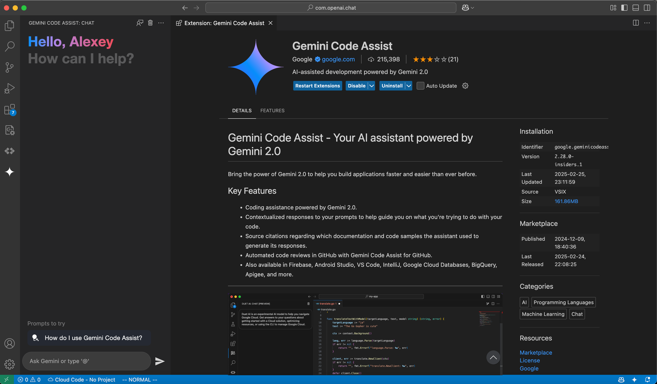Select the Extension: Gemini Code Assist editor tab
This screenshot has width=657, height=384.
pyautogui.click(x=224, y=23)
